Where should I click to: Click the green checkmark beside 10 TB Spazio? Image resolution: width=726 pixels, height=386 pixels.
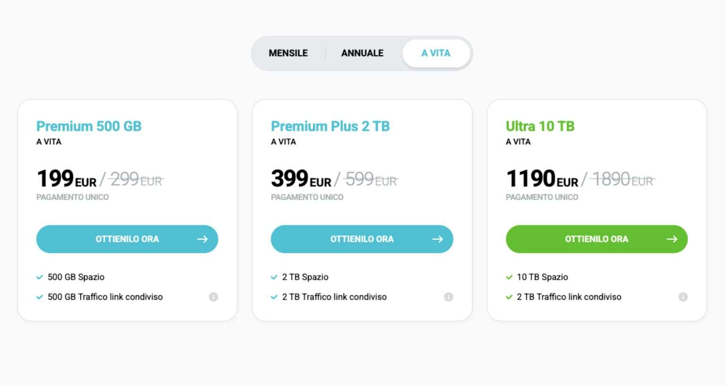[509, 277]
